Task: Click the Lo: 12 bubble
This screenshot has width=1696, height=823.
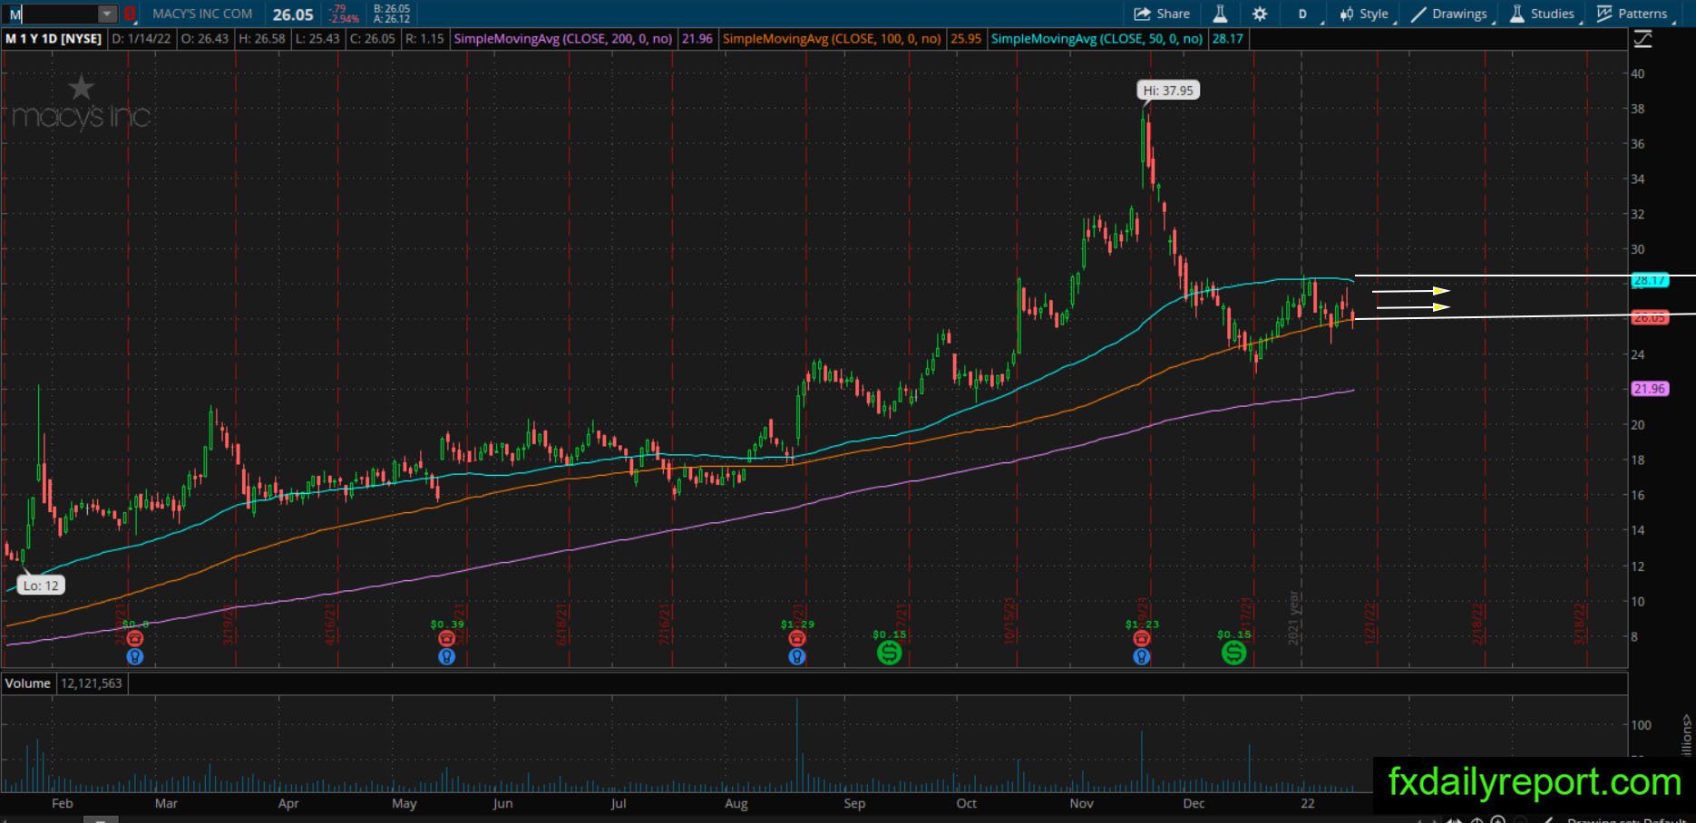Action: pos(41,586)
